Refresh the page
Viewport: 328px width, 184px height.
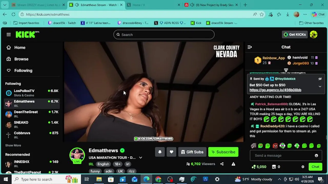coord(14,15)
